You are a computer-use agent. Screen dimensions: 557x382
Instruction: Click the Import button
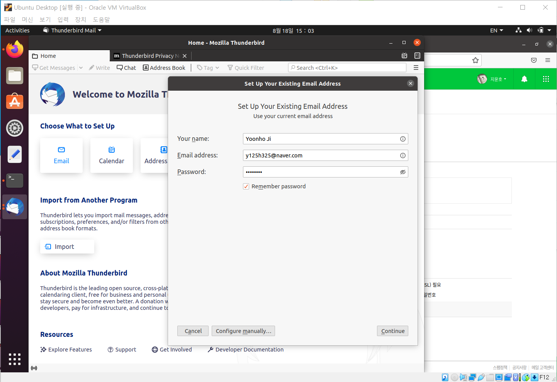click(x=67, y=247)
